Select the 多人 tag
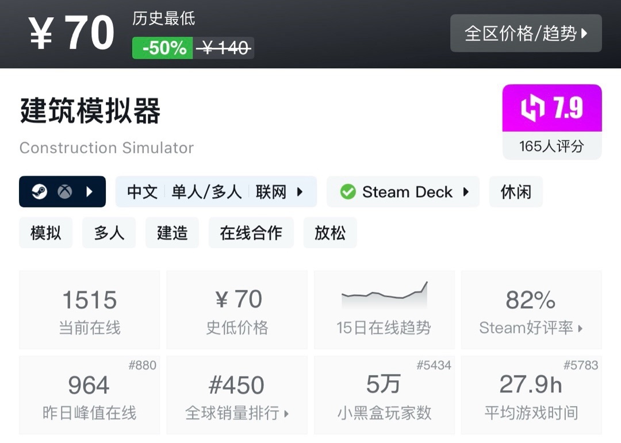The image size is (621, 443). (x=109, y=233)
